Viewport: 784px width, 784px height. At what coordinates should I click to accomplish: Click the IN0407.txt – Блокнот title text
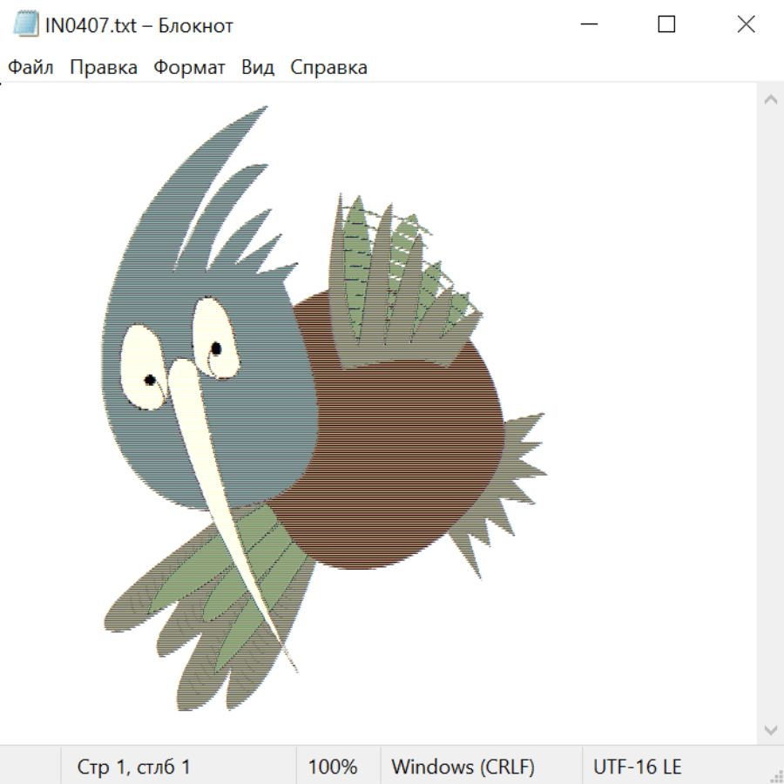139,25
